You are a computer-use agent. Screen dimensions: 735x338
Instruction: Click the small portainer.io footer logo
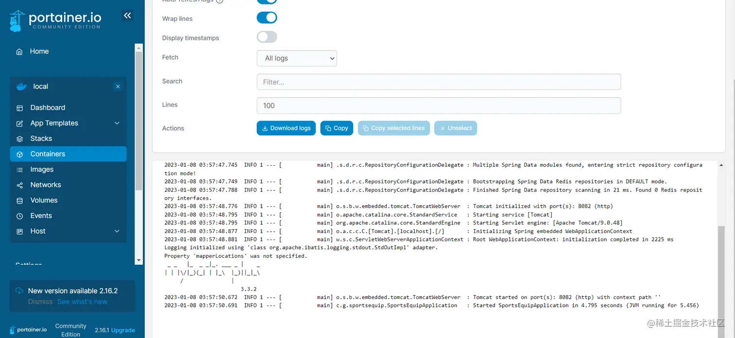click(28, 329)
